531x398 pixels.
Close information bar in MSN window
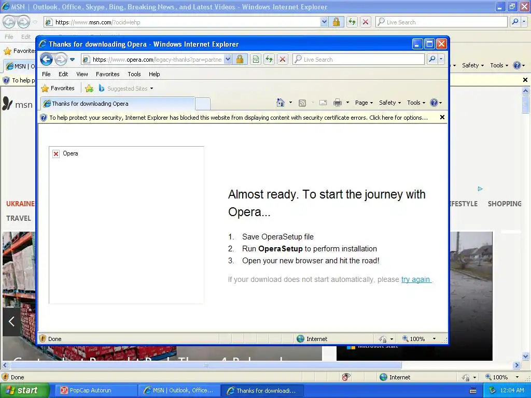[525, 80]
